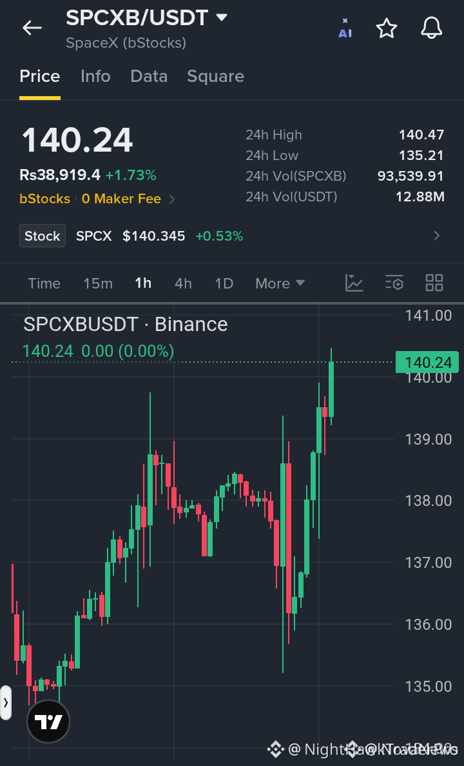This screenshot has height=766, width=464.
Task: Tap the 138.00 price axis label
Action: pos(429,501)
